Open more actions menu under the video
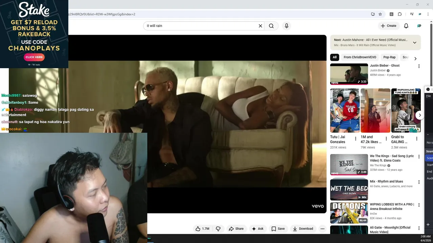 [322, 228]
